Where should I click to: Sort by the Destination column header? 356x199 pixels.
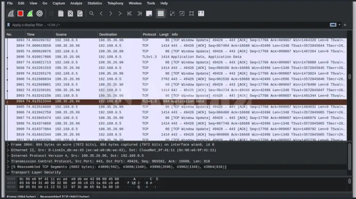(x=119, y=35)
